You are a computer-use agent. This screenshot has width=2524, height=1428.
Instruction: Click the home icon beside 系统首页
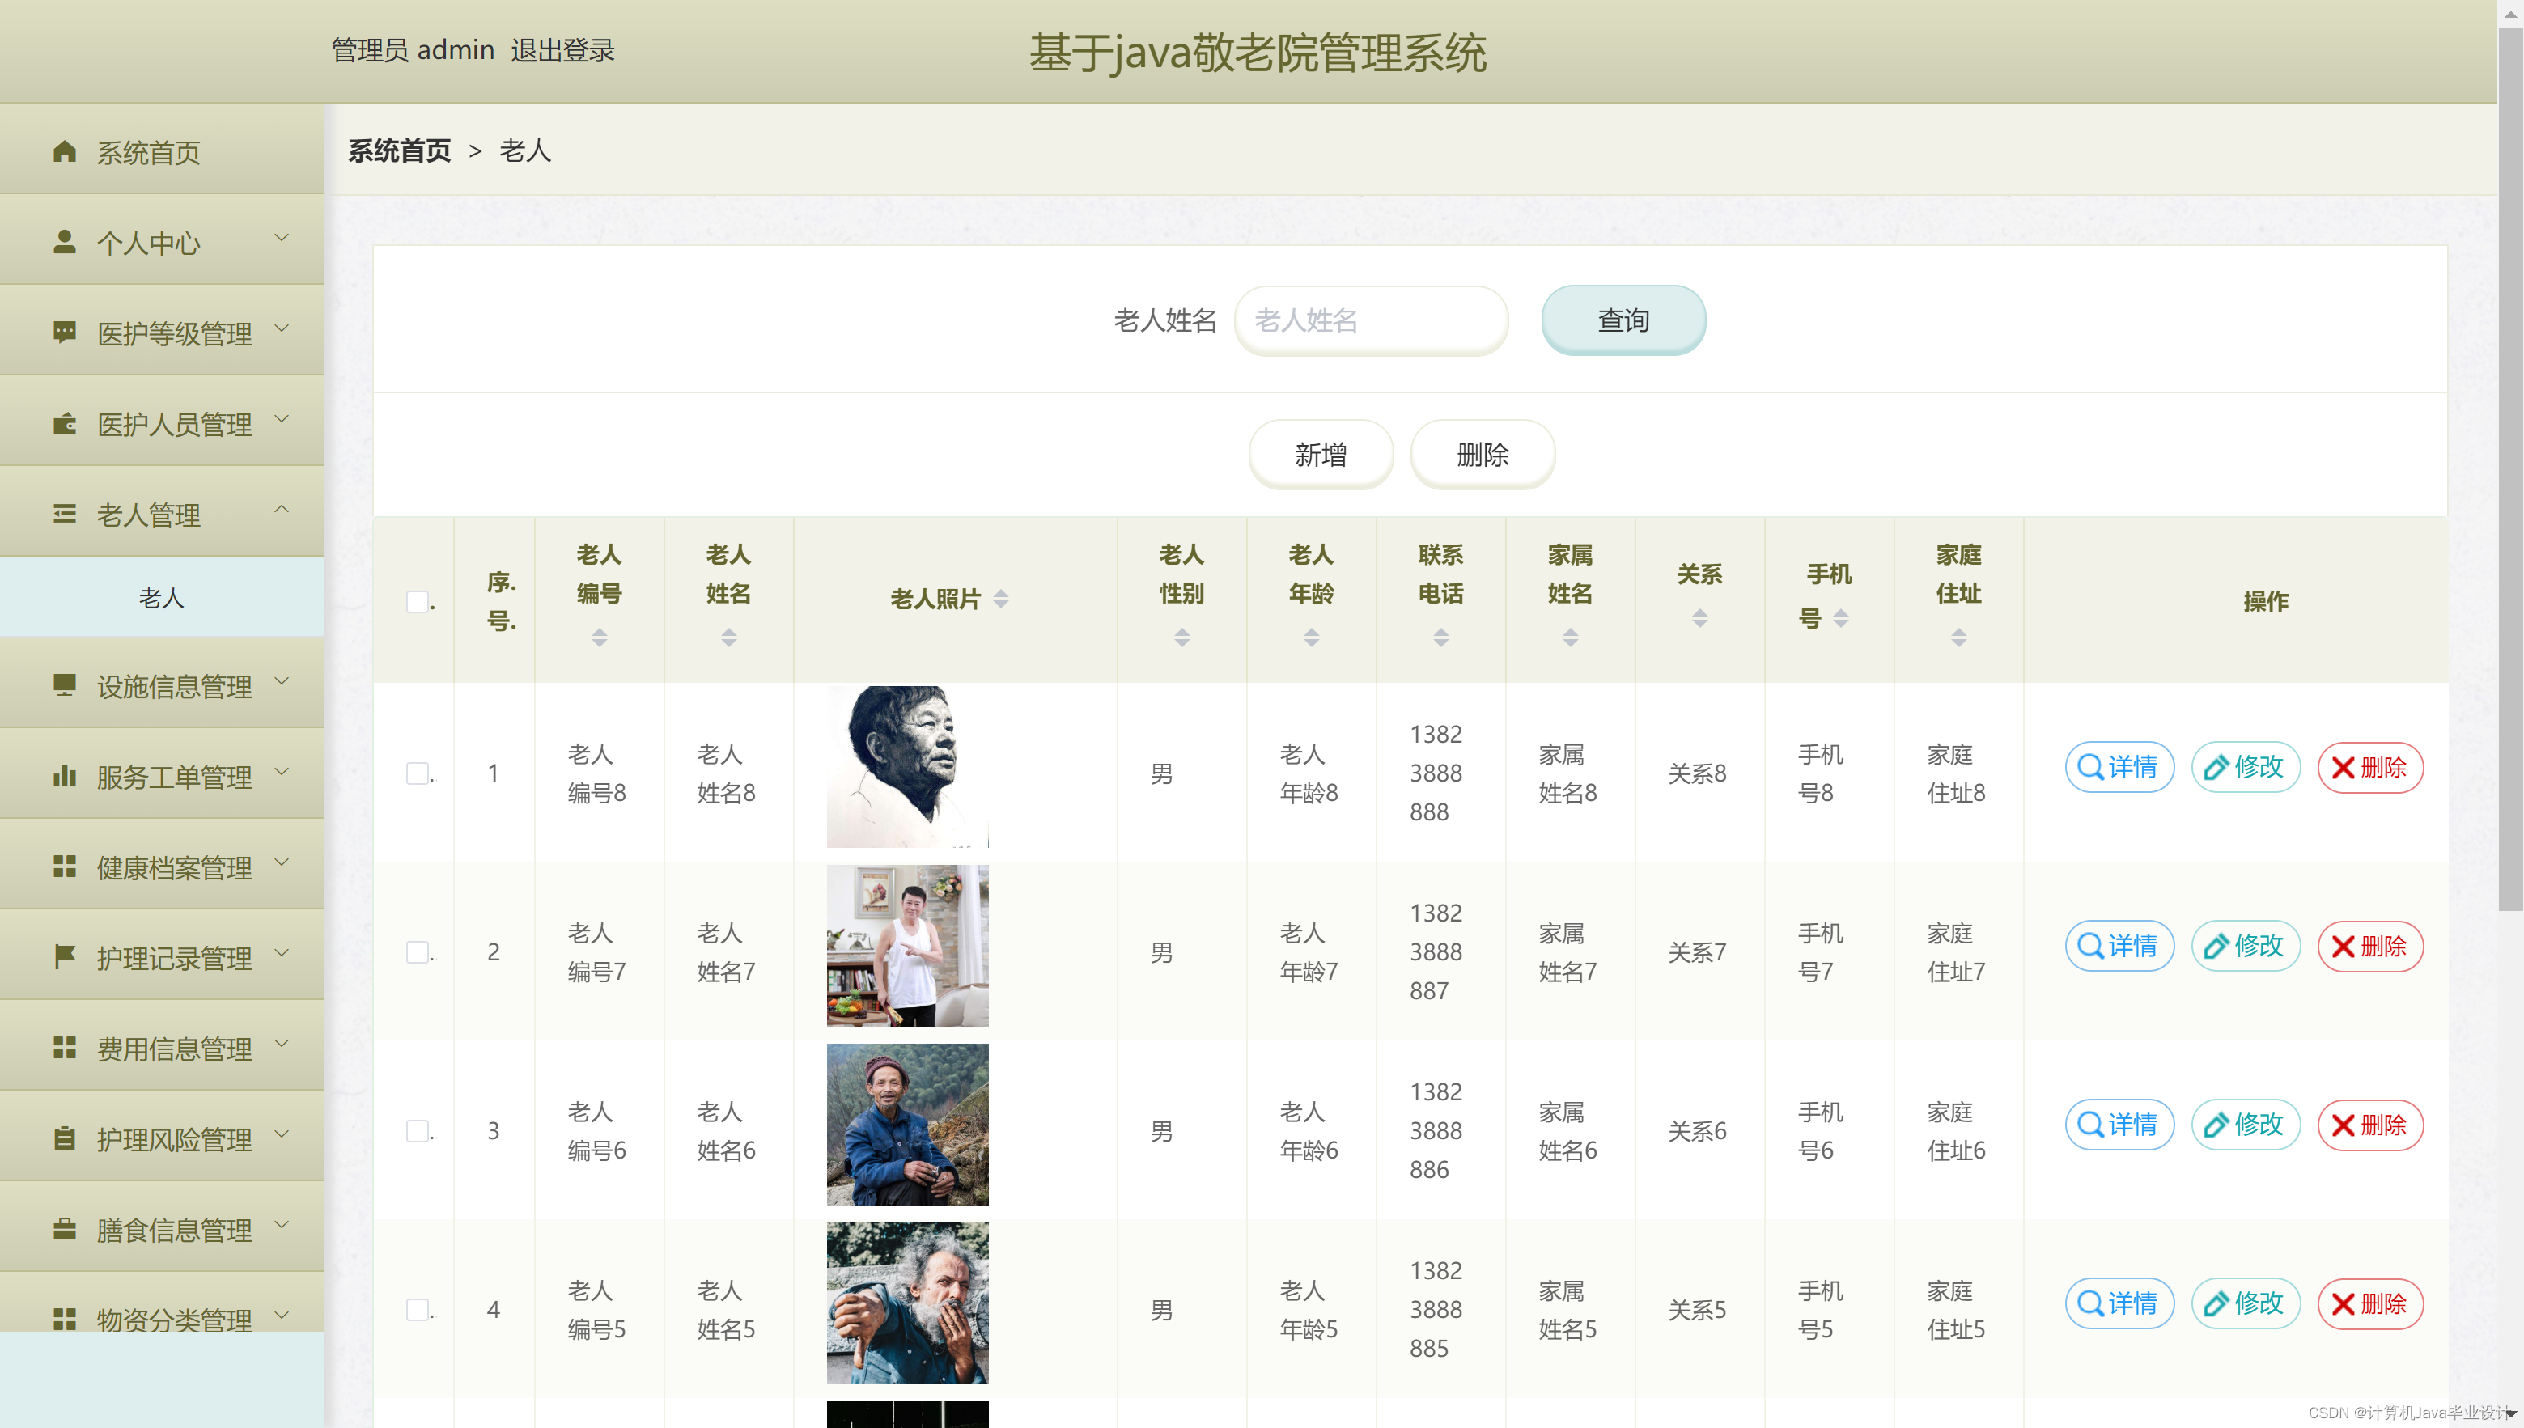point(65,151)
